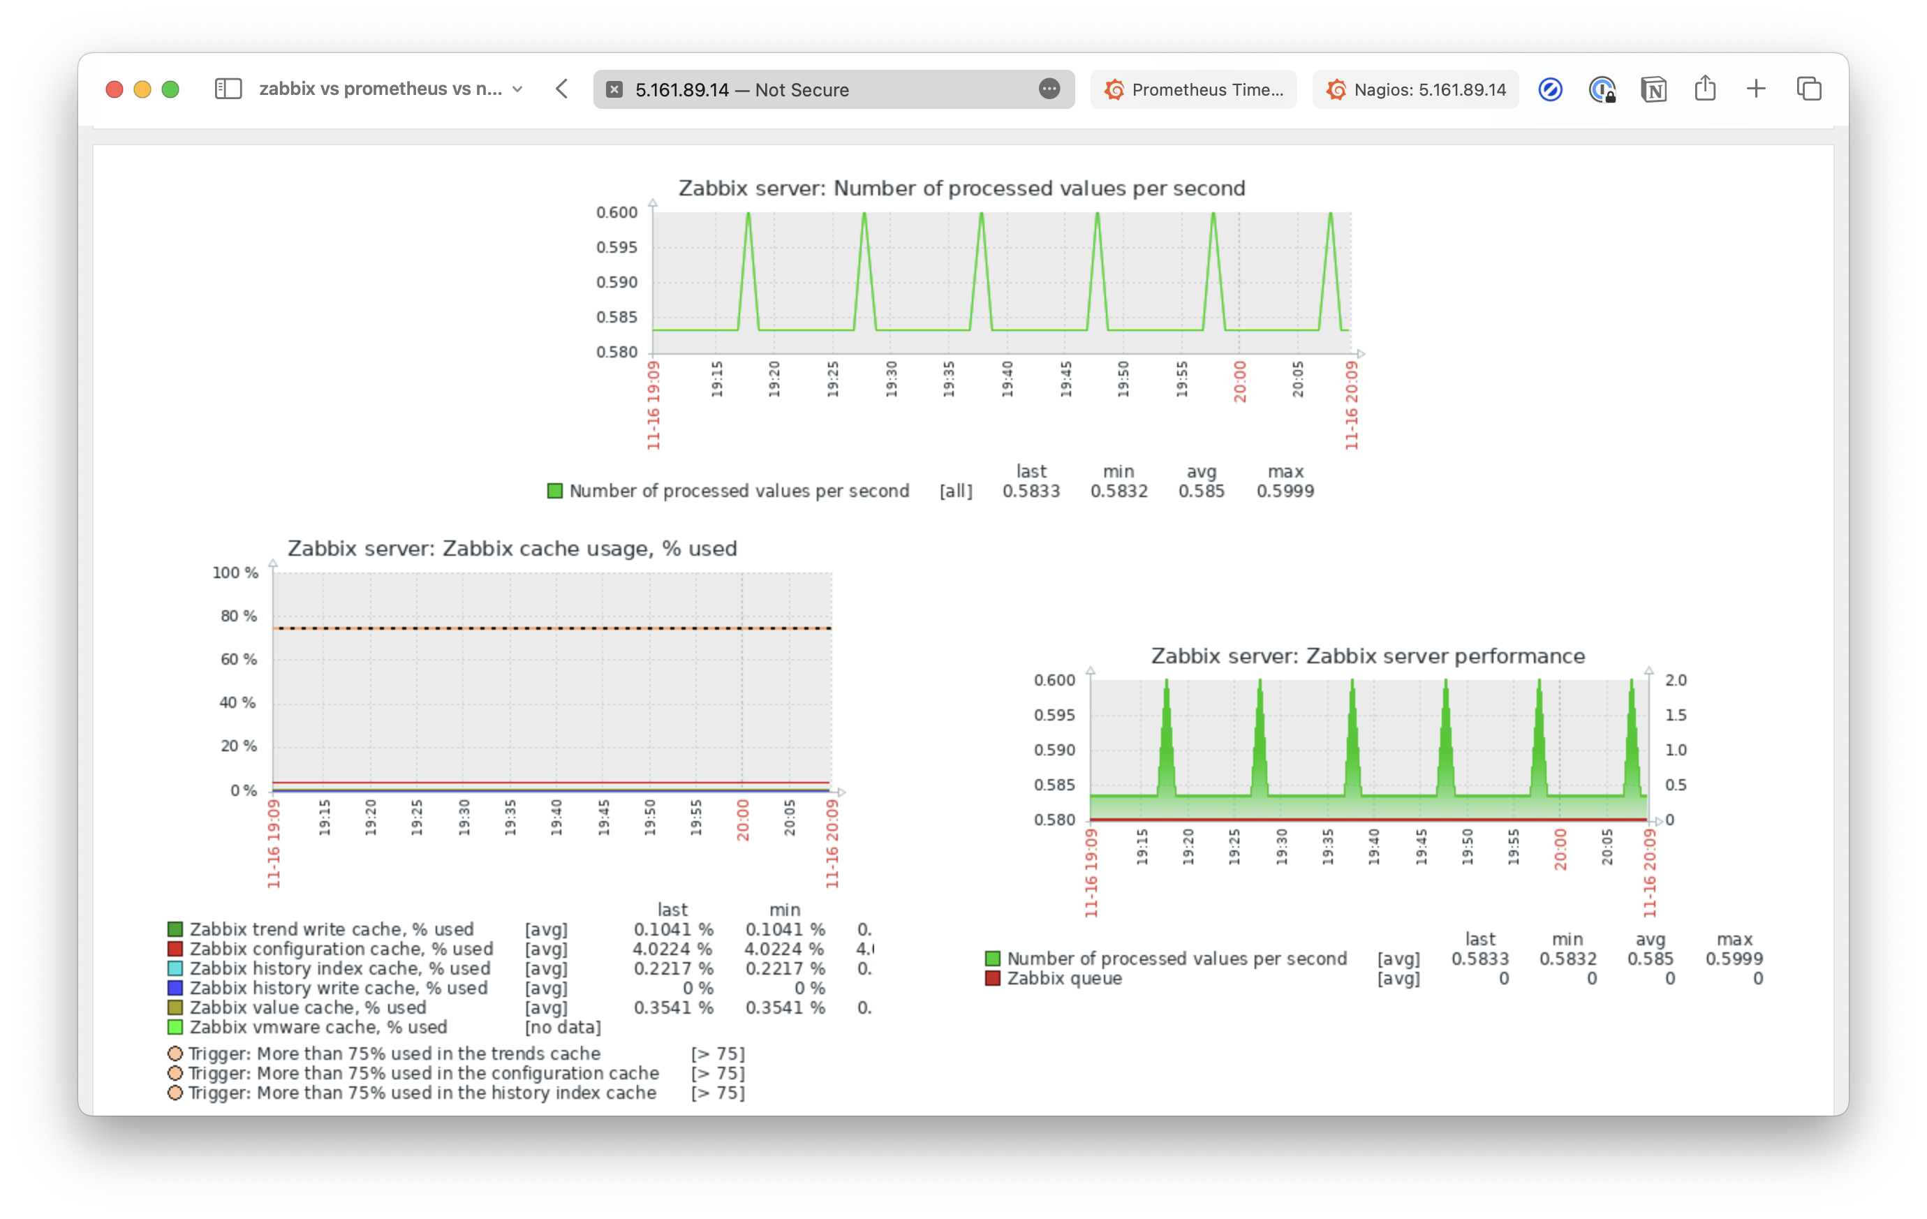Image resolution: width=1927 pixels, height=1219 pixels.
Task: Open the 1Password extension icon
Action: pyautogui.click(x=1602, y=89)
